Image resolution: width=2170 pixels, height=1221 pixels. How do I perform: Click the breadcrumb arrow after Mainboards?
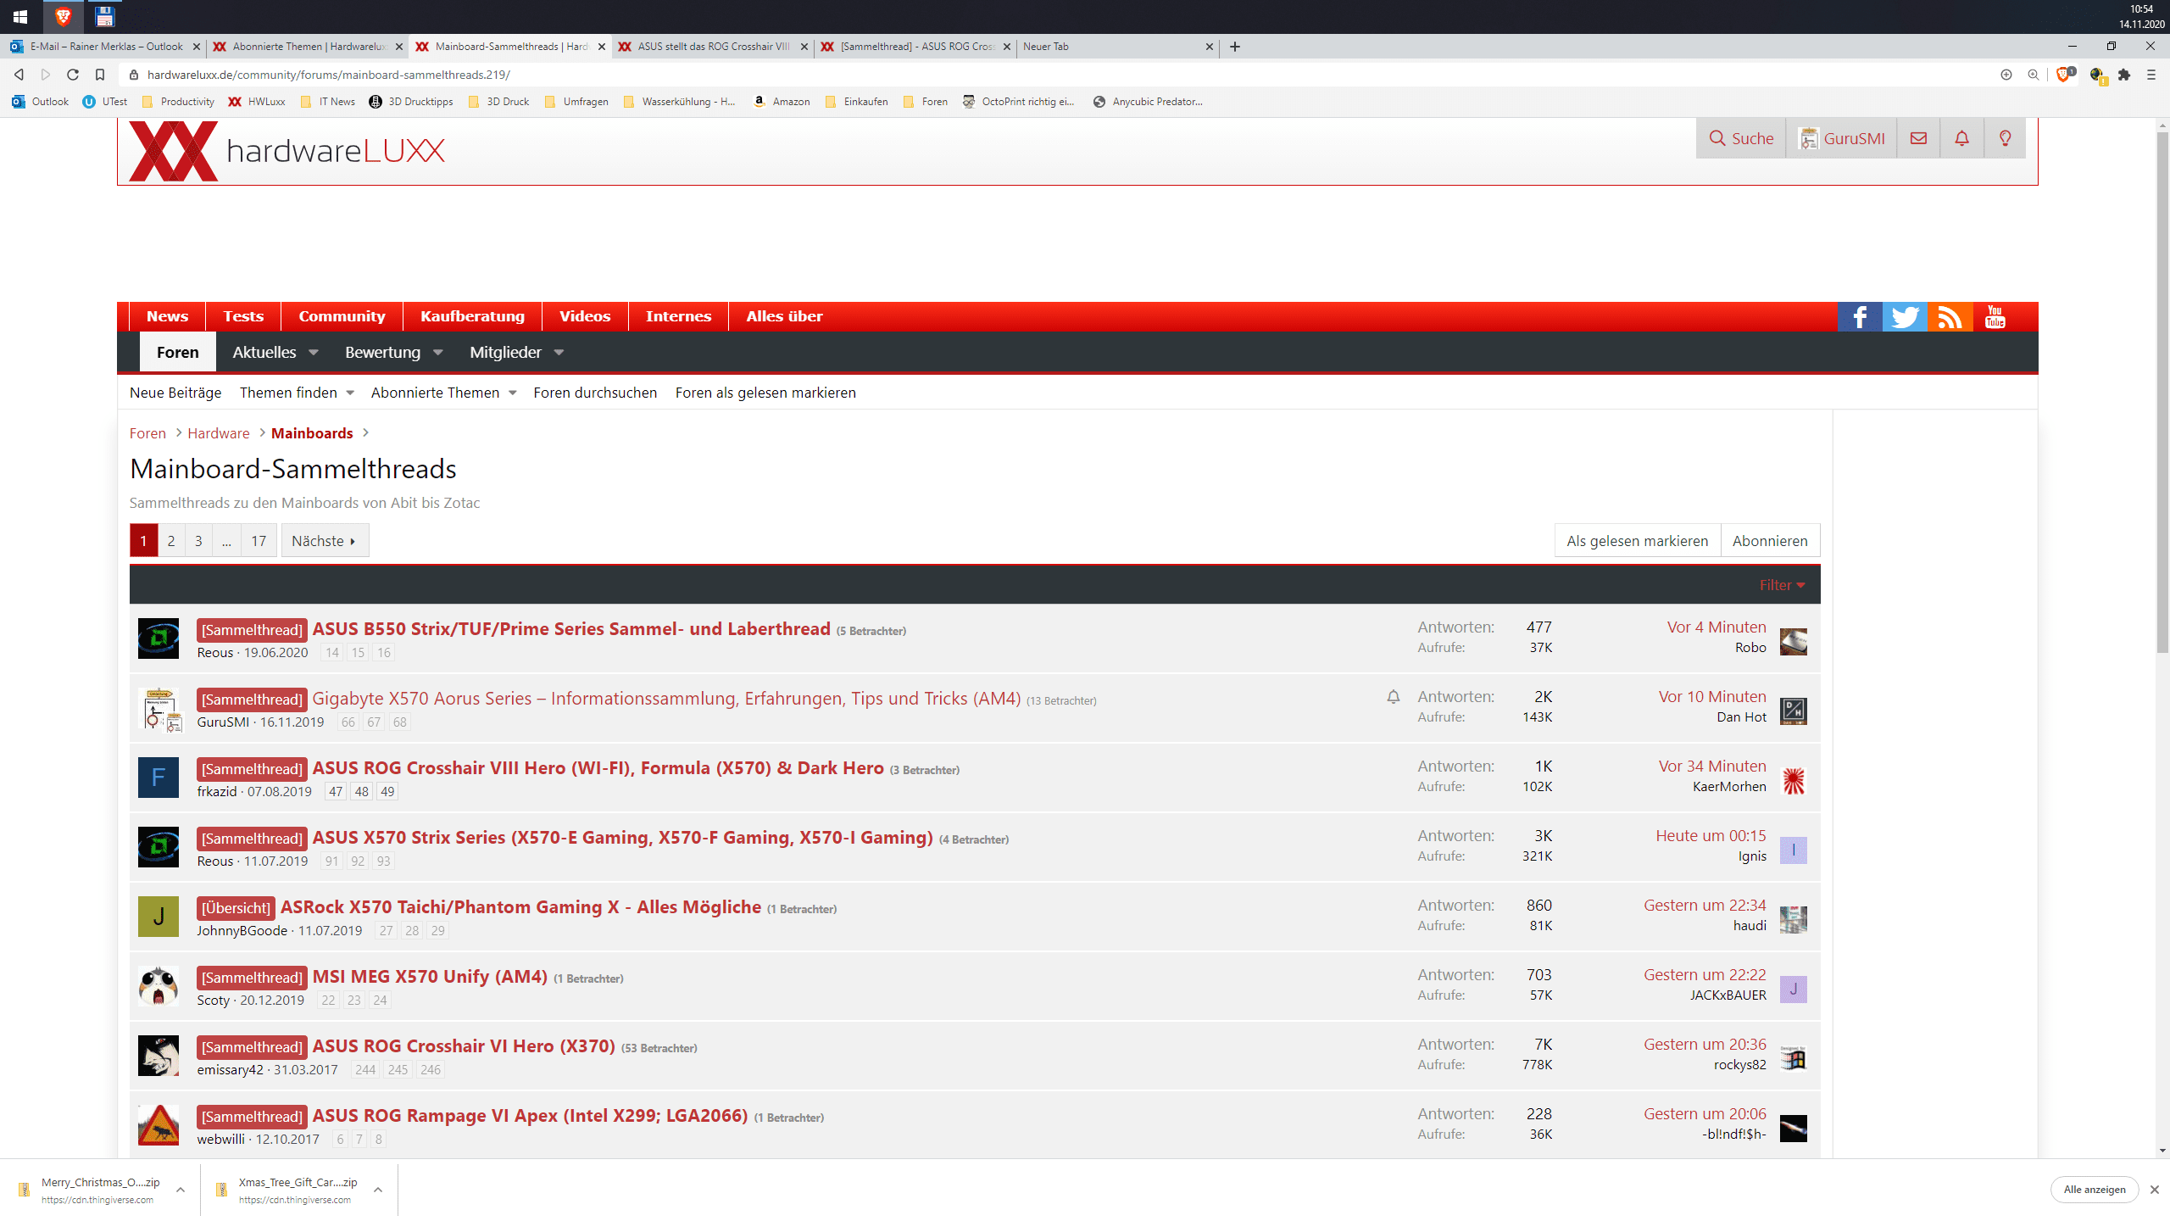pyautogui.click(x=366, y=432)
